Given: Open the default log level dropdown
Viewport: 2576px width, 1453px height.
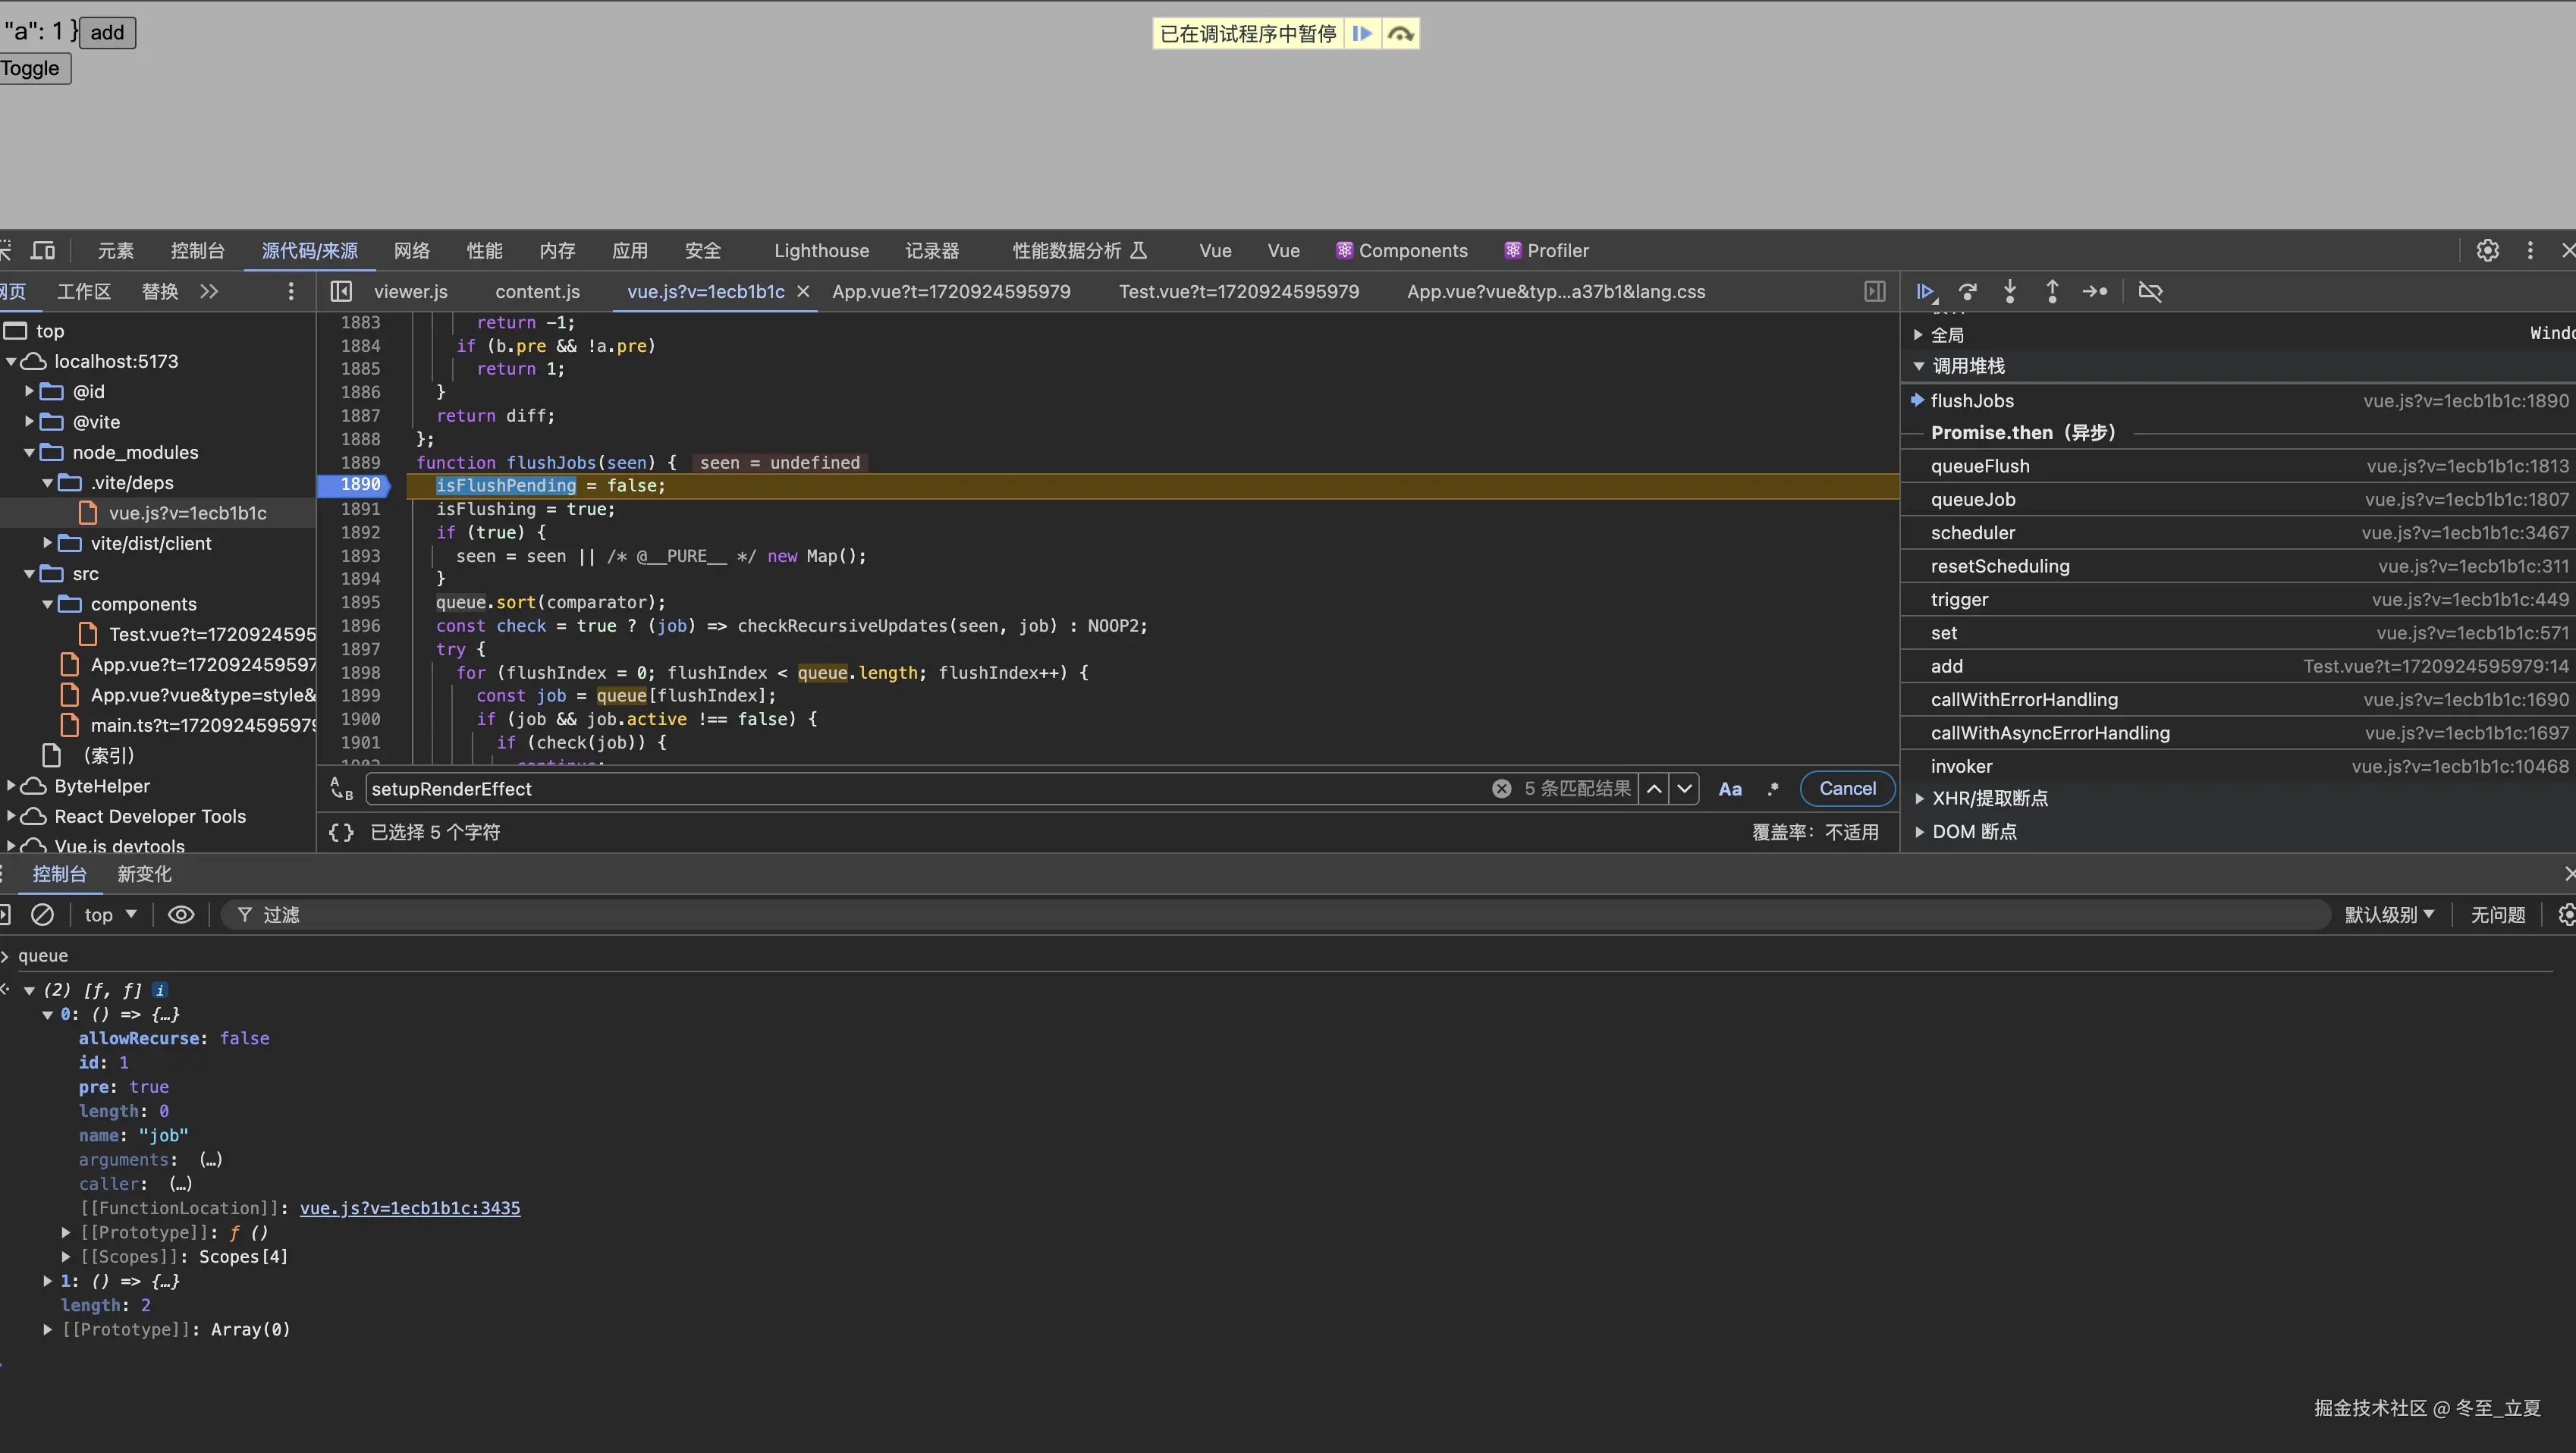Looking at the screenshot, I should tap(2390, 915).
